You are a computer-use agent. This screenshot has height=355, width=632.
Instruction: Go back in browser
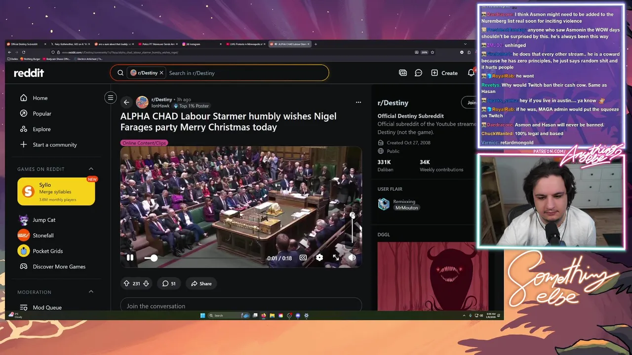point(9,52)
